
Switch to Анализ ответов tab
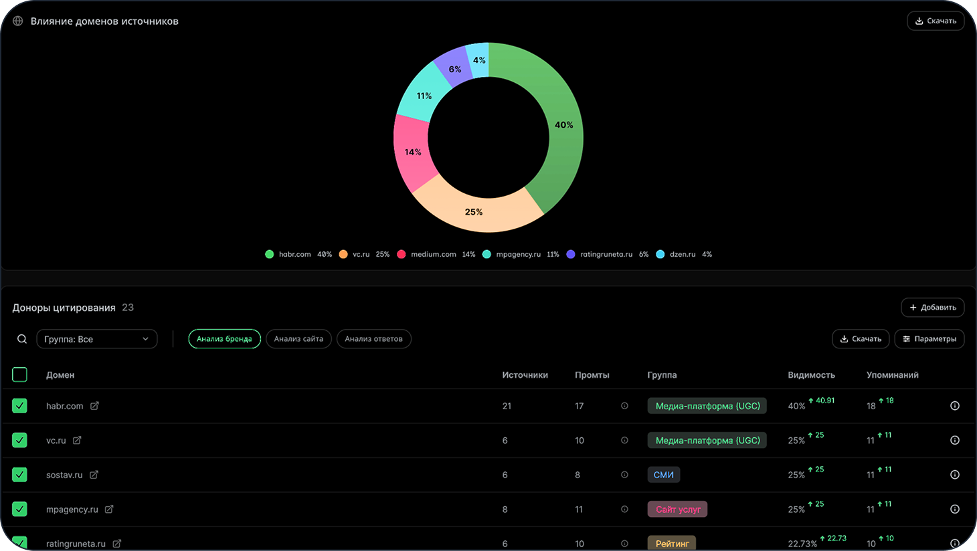(x=374, y=339)
